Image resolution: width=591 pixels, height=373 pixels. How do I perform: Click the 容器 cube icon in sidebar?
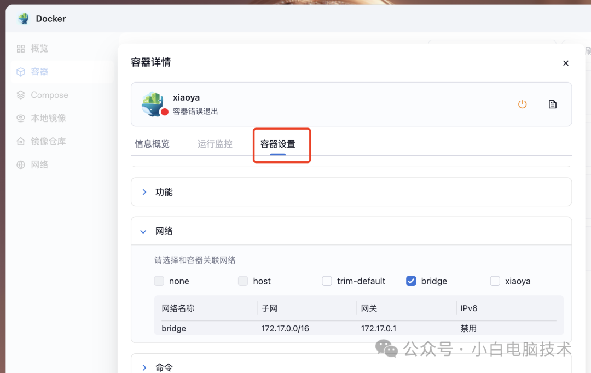21,72
